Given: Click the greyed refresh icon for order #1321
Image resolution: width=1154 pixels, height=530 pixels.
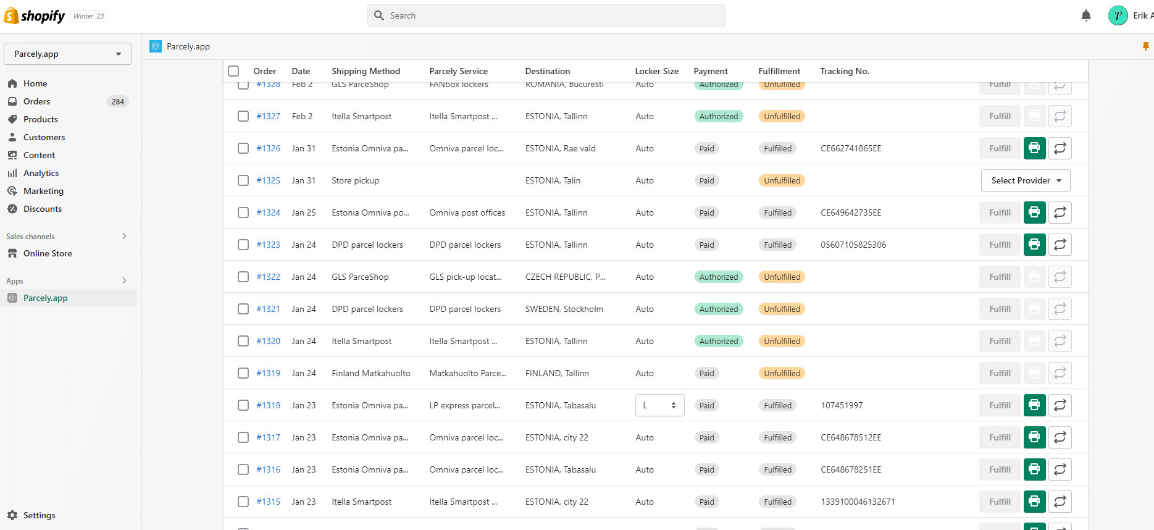Looking at the screenshot, I should pyautogui.click(x=1060, y=309).
